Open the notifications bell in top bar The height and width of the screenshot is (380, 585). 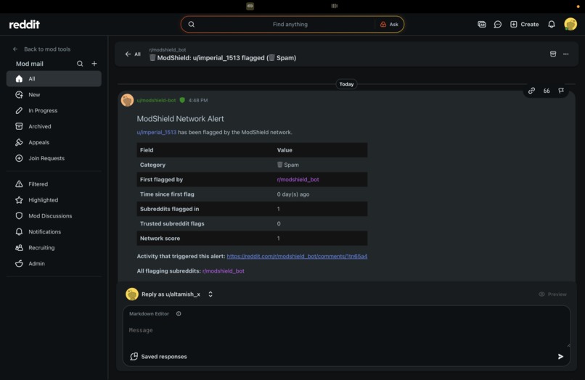(551, 24)
